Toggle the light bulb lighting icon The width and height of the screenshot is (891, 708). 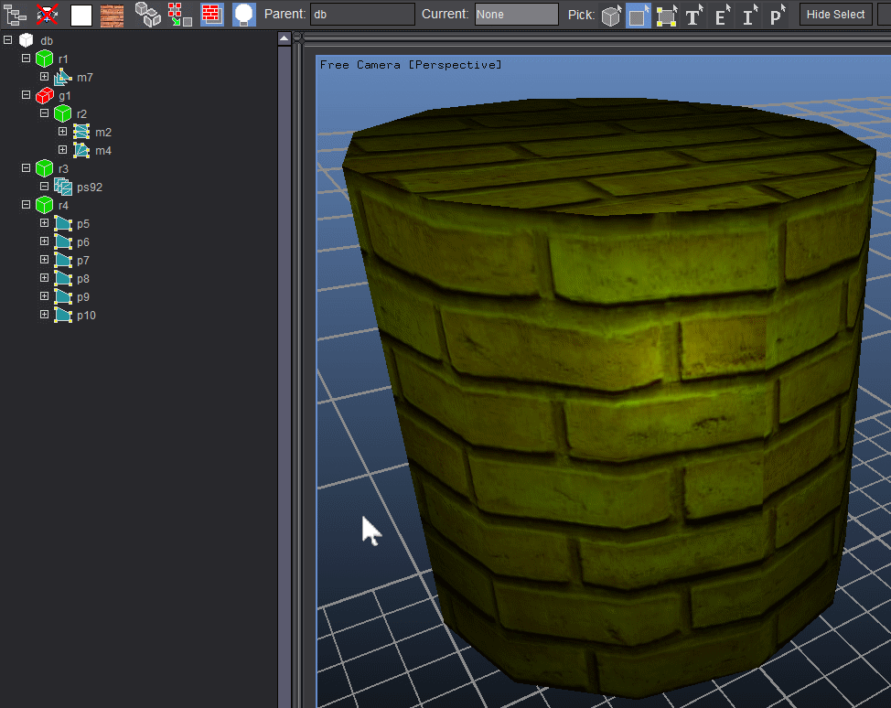pos(243,15)
